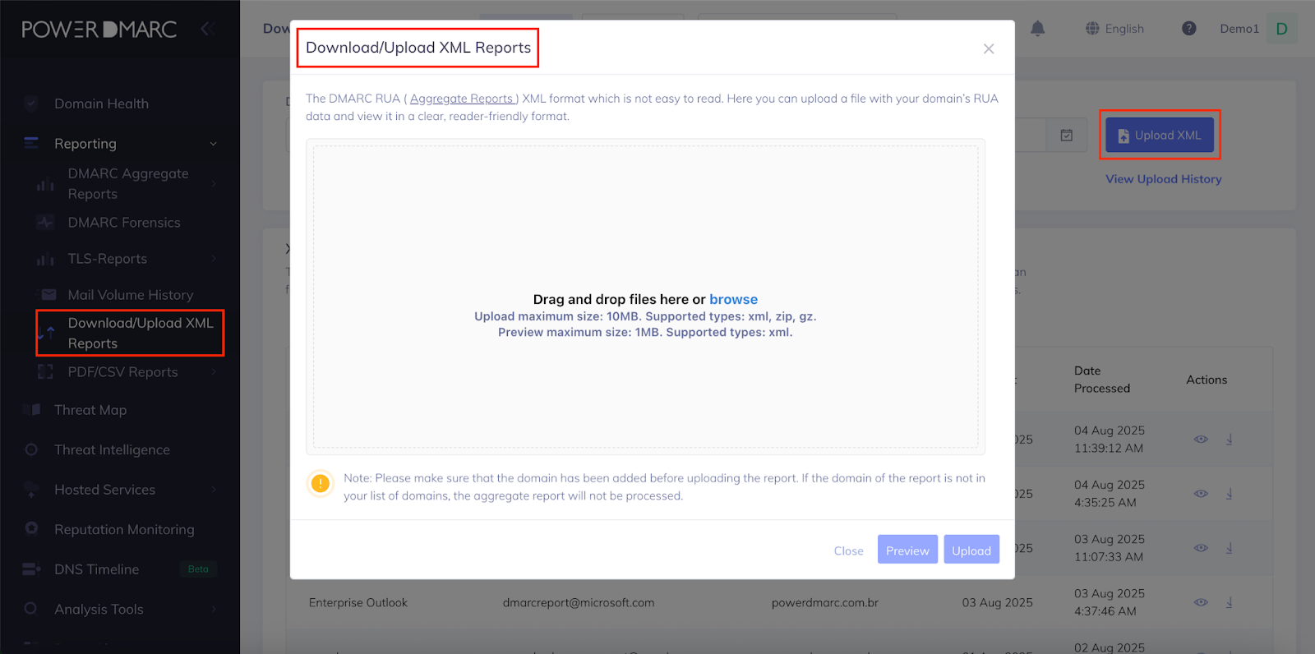View report processed 03 Aug 4:37:46 AM

(x=1201, y=601)
